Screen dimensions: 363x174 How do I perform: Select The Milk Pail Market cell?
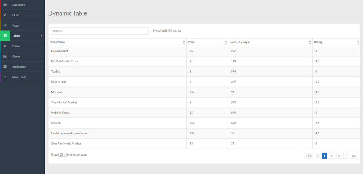tap(64, 102)
